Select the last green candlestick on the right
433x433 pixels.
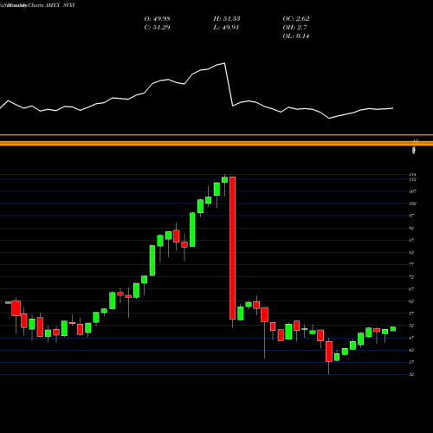(393, 329)
